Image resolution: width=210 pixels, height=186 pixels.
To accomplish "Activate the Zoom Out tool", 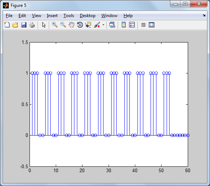I will pos(63,25).
